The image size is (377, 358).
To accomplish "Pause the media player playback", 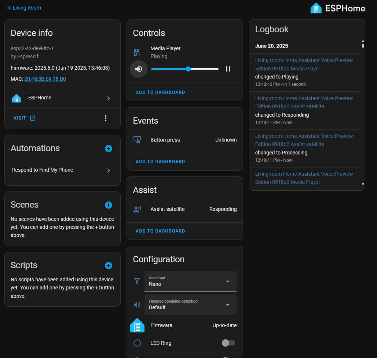I will tap(228, 69).
